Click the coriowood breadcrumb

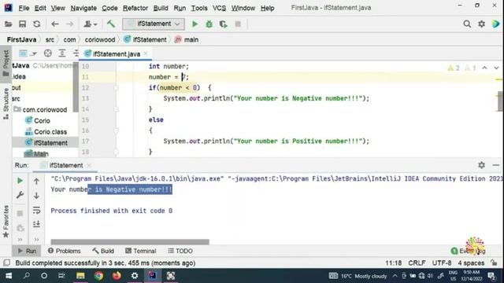100,39
